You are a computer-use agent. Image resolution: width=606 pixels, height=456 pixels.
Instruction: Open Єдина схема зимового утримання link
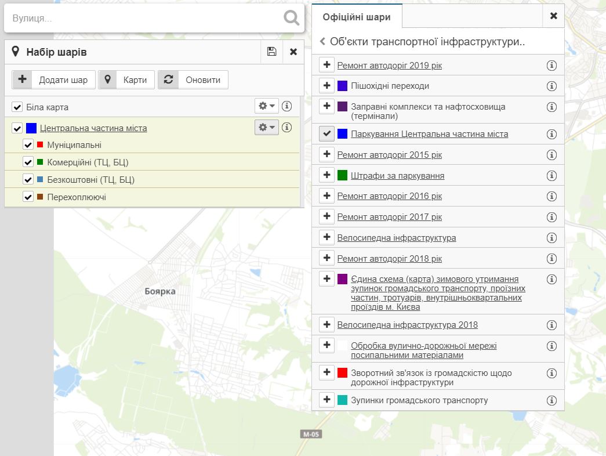(x=438, y=293)
